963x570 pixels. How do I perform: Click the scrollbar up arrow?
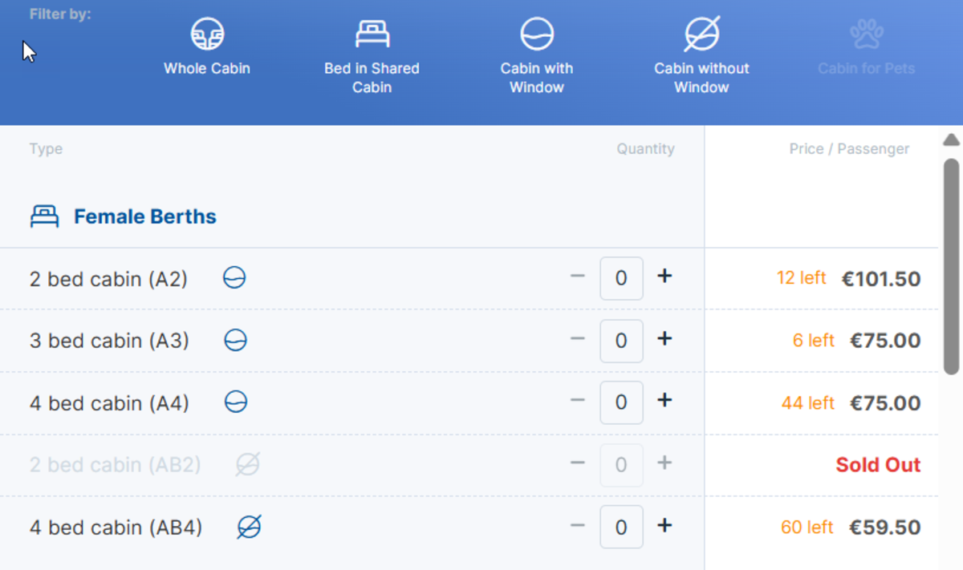click(x=951, y=140)
